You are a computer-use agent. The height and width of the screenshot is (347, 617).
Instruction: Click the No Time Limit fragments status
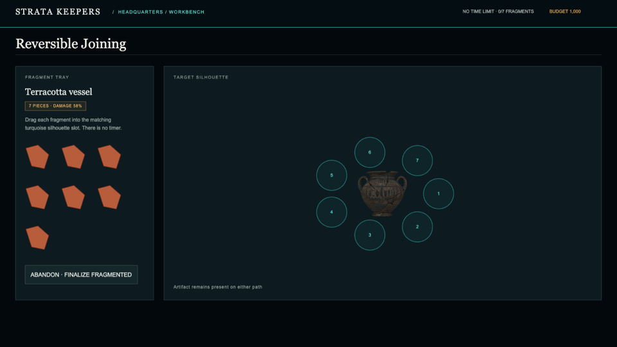pyautogui.click(x=498, y=12)
